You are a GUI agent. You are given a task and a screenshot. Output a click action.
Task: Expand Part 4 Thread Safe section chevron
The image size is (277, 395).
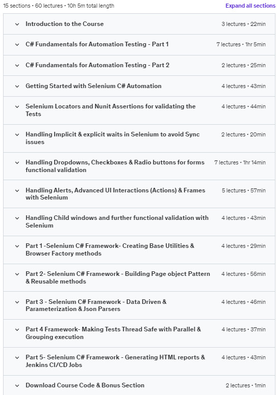(x=17, y=329)
